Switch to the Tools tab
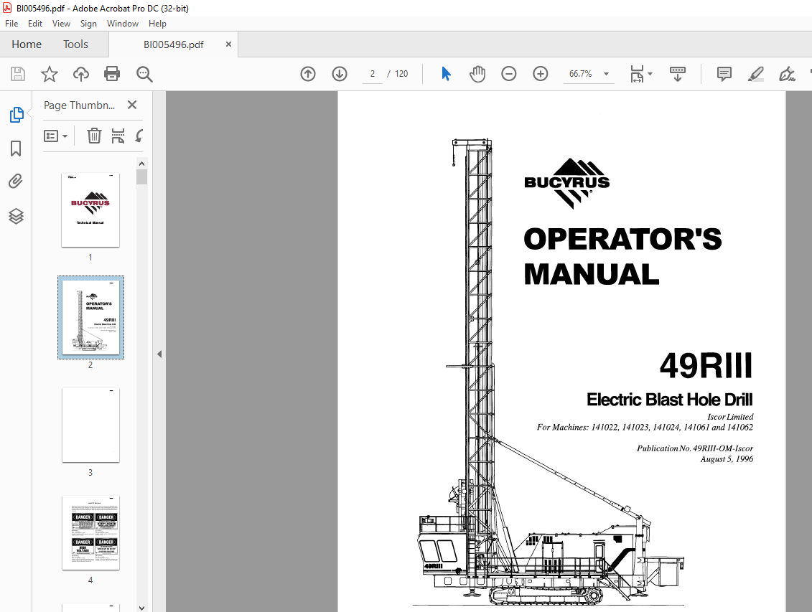 click(x=75, y=44)
